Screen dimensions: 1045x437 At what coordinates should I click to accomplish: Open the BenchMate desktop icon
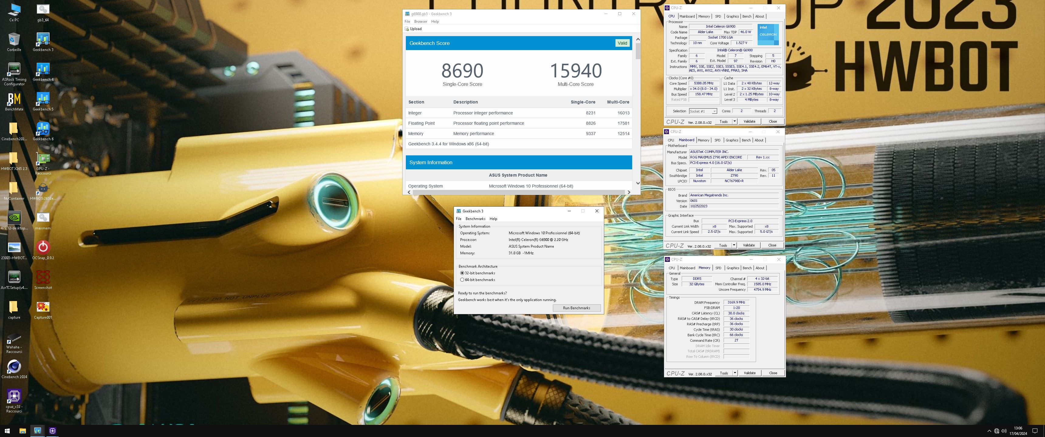(x=14, y=102)
